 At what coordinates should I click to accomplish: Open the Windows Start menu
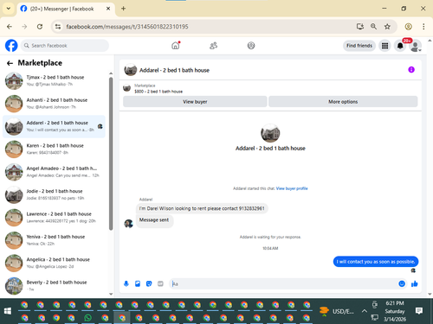click(8, 311)
